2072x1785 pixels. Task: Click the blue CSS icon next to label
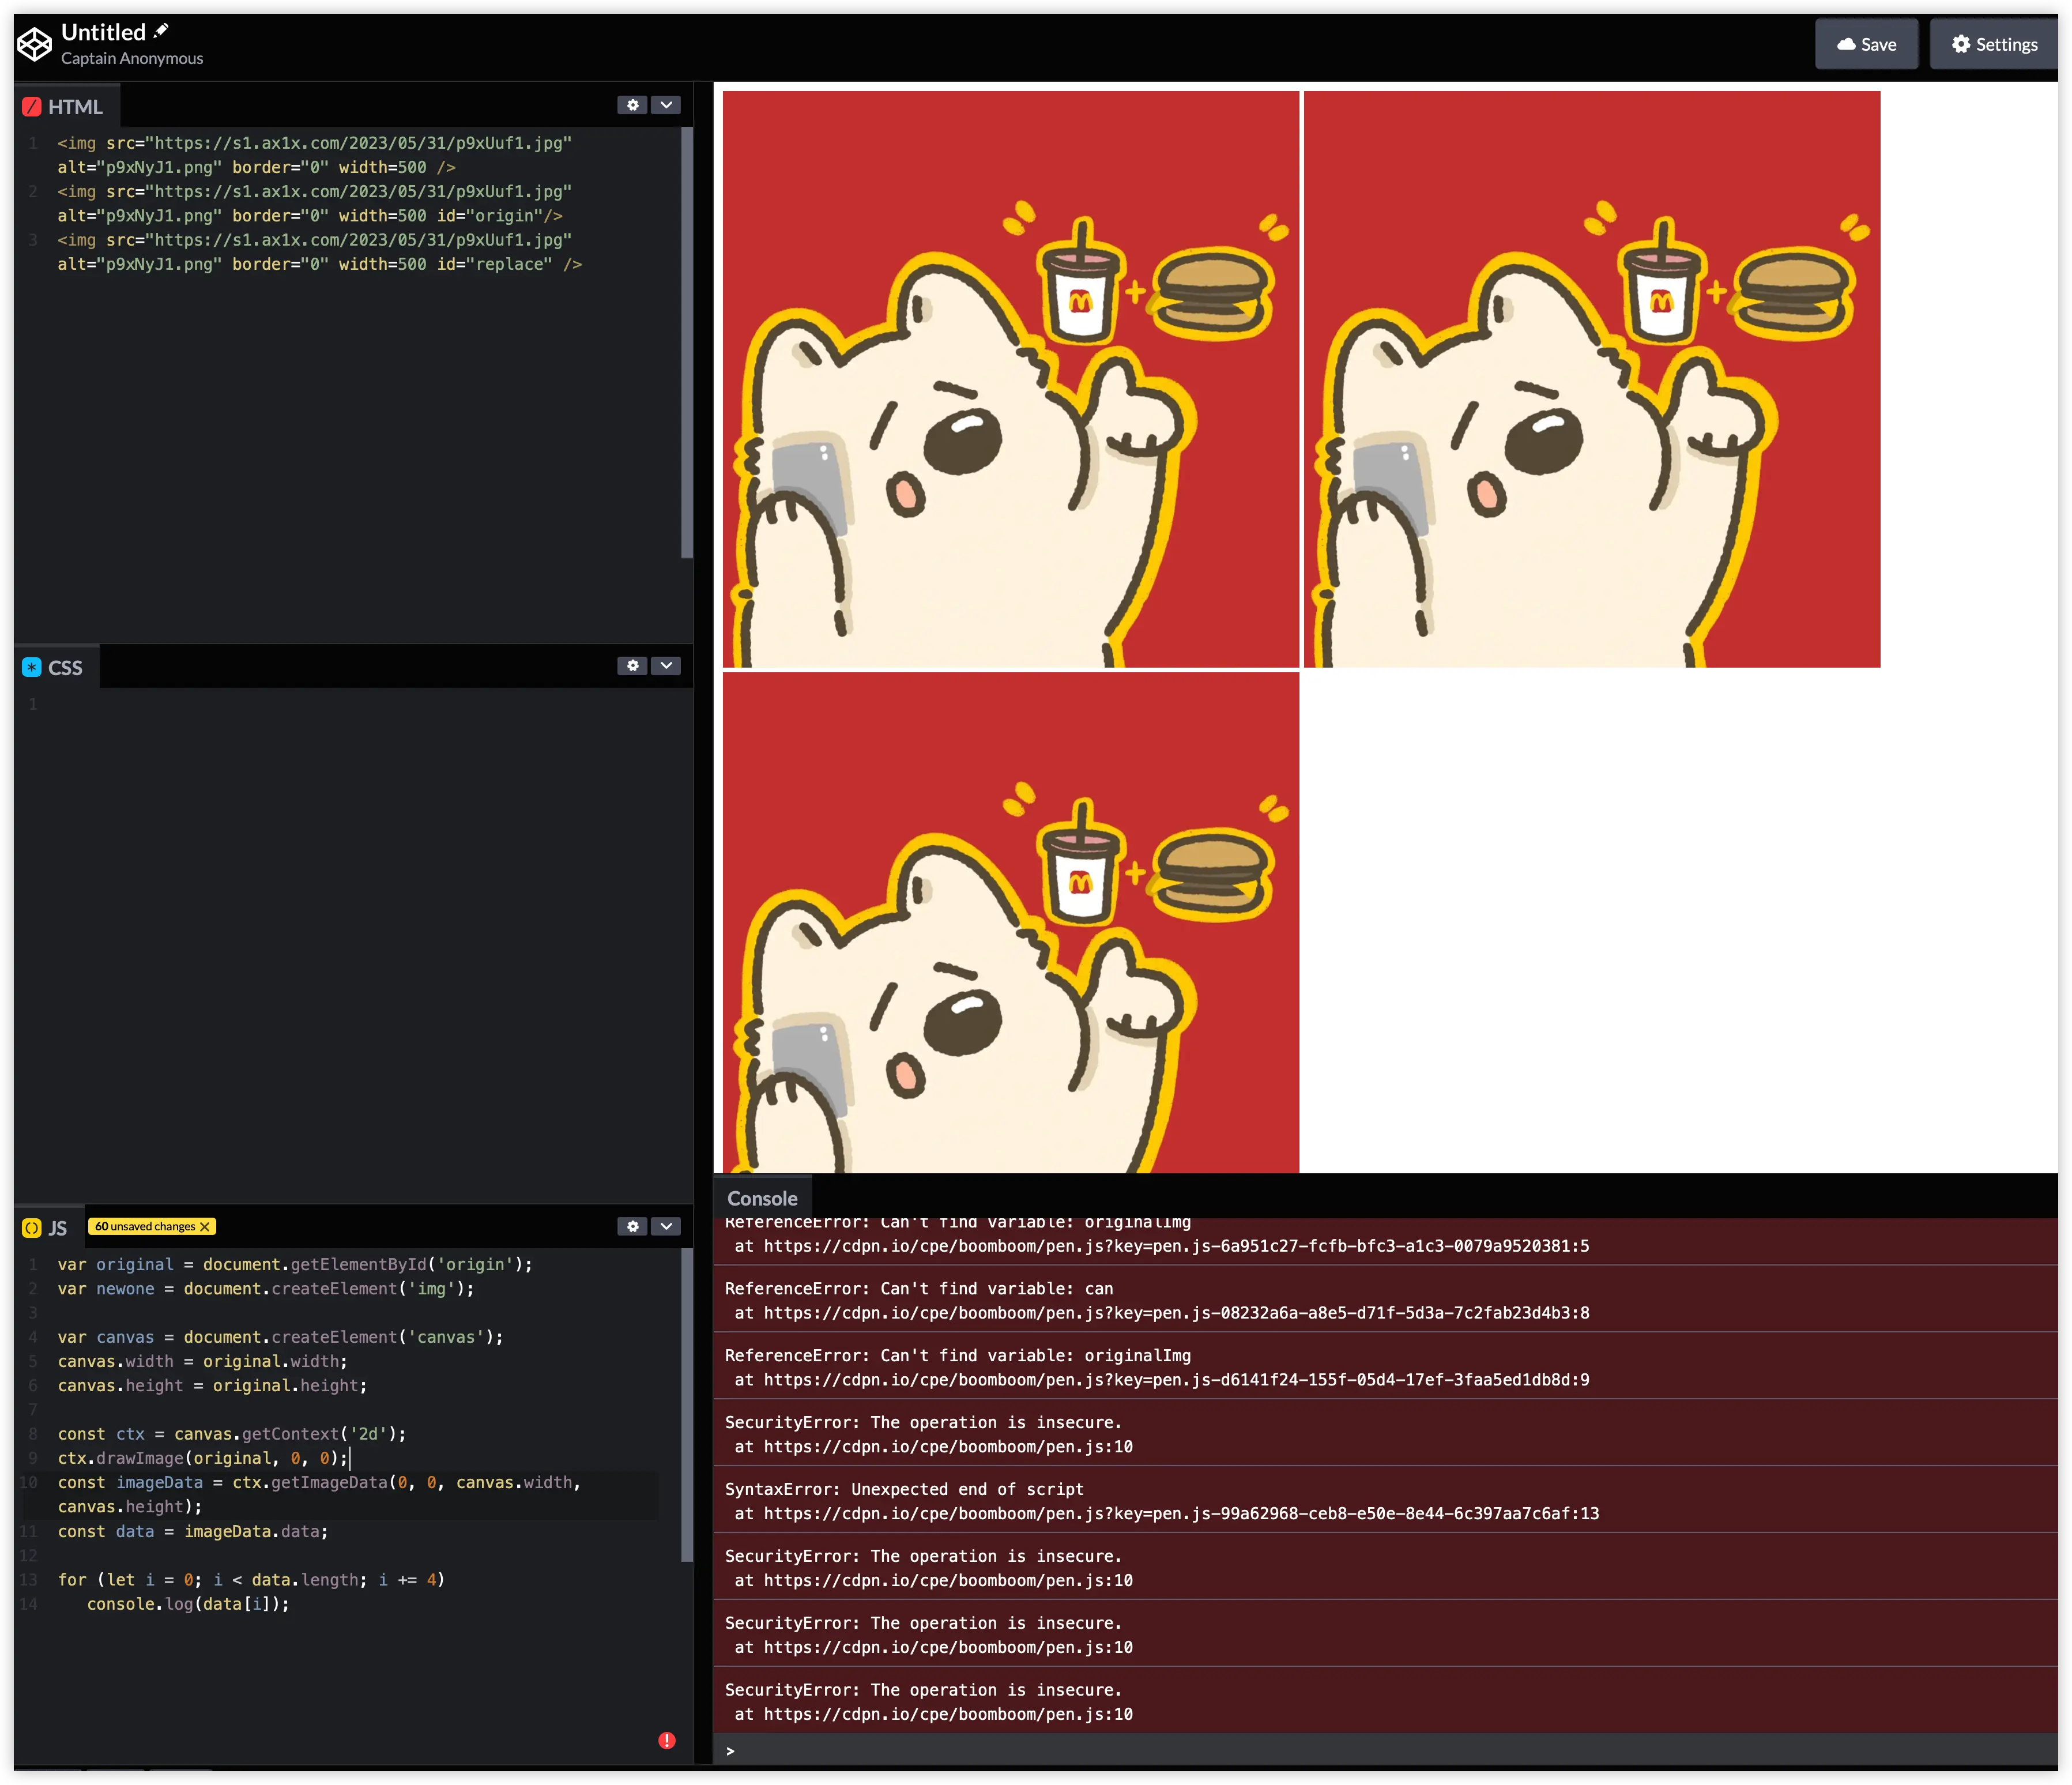(x=32, y=668)
